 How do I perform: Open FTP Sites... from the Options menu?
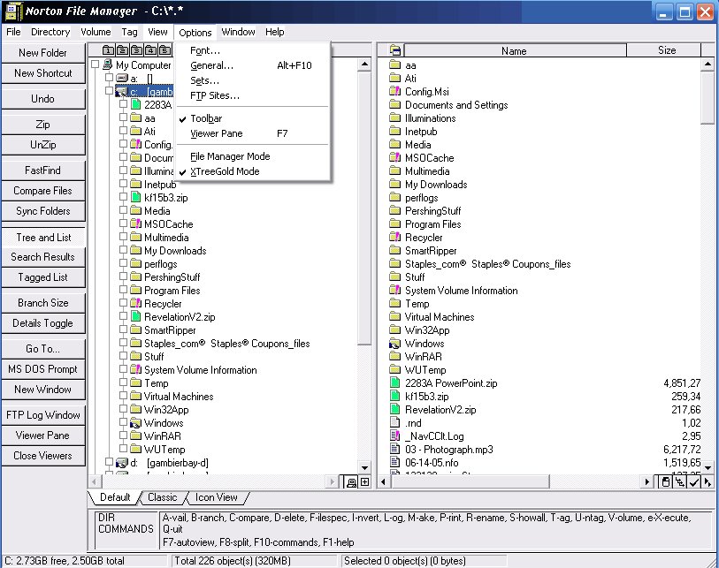252,96
